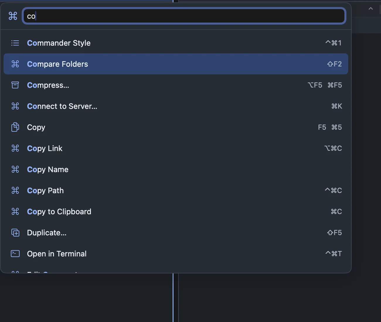The height and width of the screenshot is (322, 381).
Task: Click the ⌘5 shortcut on Copy row
Action: [x=336, y=127]
